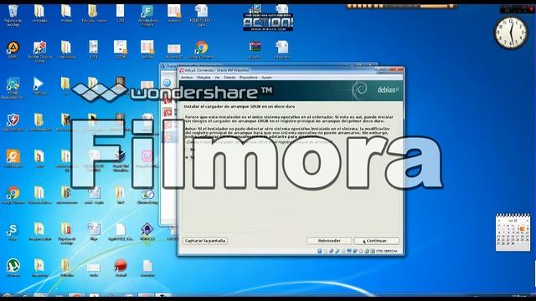Click the CTRL DERECHA host key indicator
This screenshot has height=301, width=536.
[386, 251]
